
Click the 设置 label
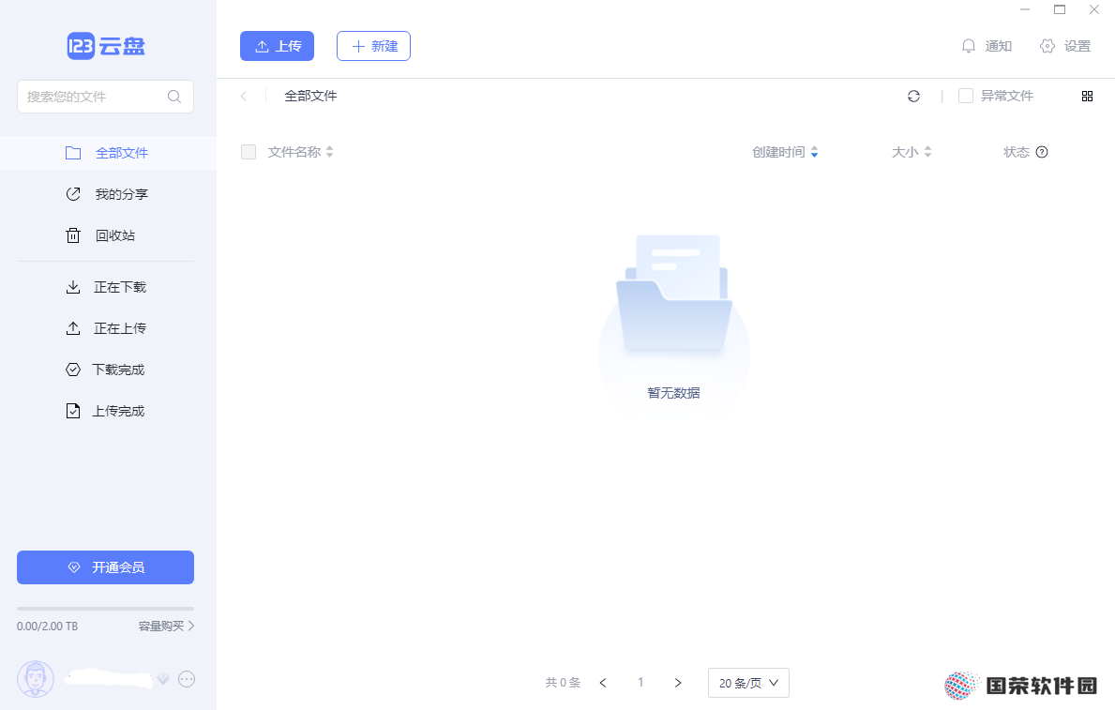point(1077,46)
